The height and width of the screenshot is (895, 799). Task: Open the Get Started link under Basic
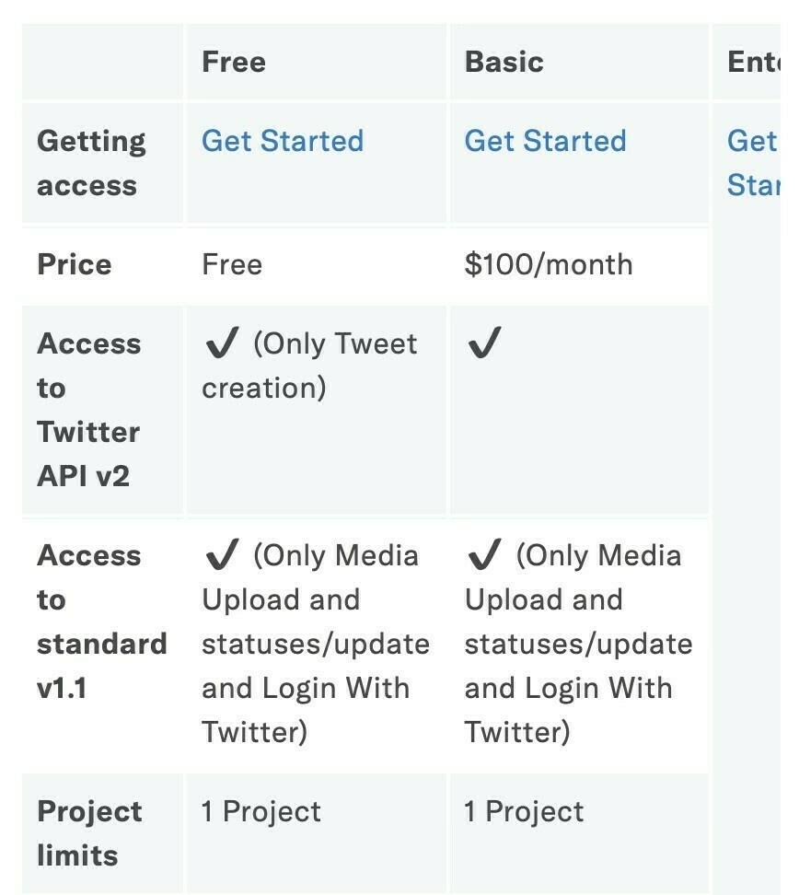pyautogui.click(x=545, y=141)
